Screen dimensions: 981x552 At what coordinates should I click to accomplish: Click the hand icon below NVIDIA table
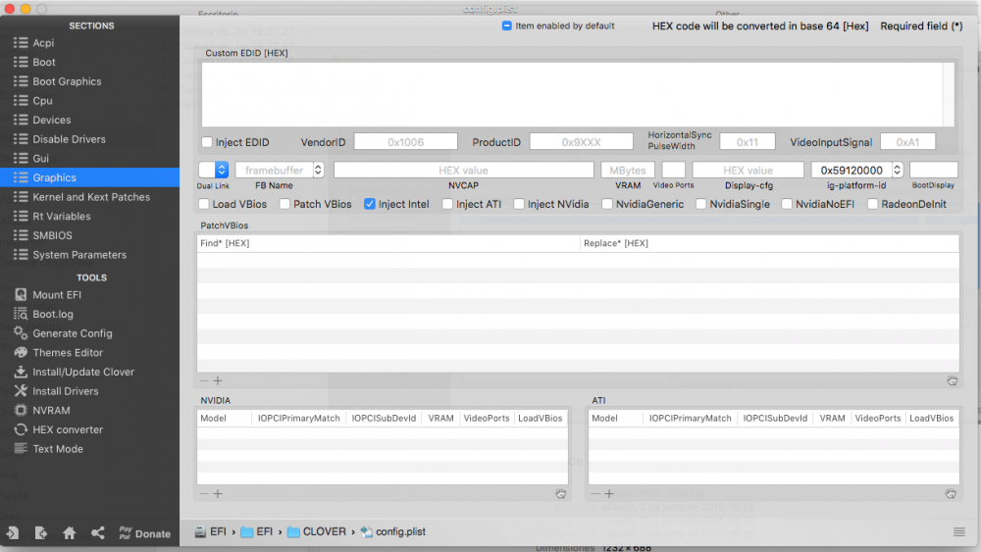point(560,494)
